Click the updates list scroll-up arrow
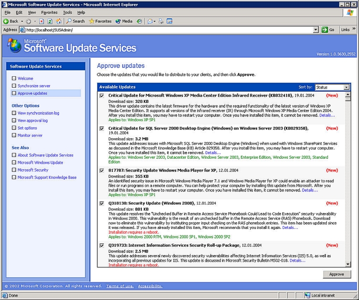The height and width of the screenshot is (300, 359). point(348,95)
